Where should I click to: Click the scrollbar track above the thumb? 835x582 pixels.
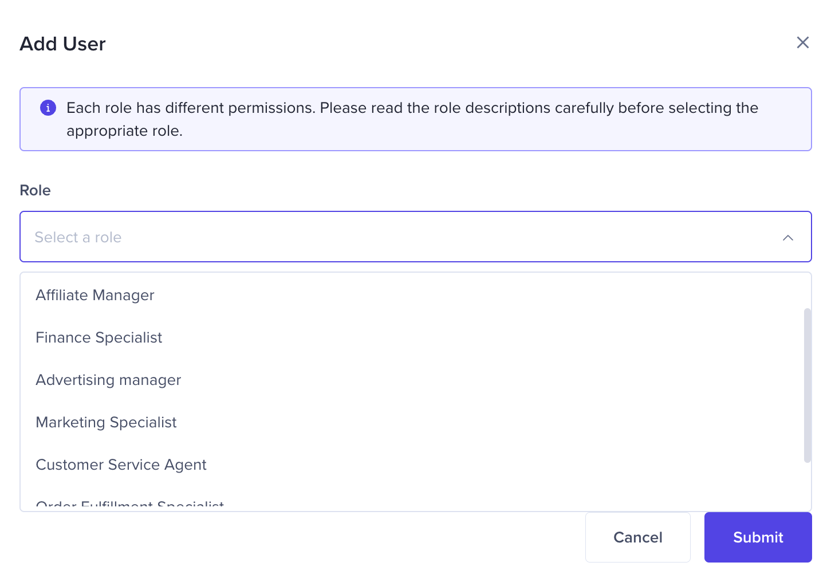(x=808, y=291)
